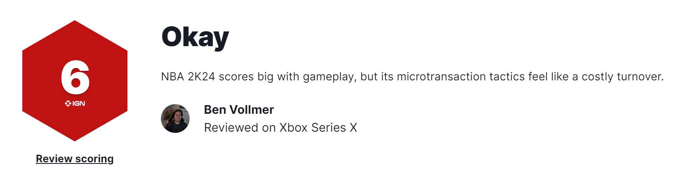Click the IGN logo inside the score badge

click(75, 103)
